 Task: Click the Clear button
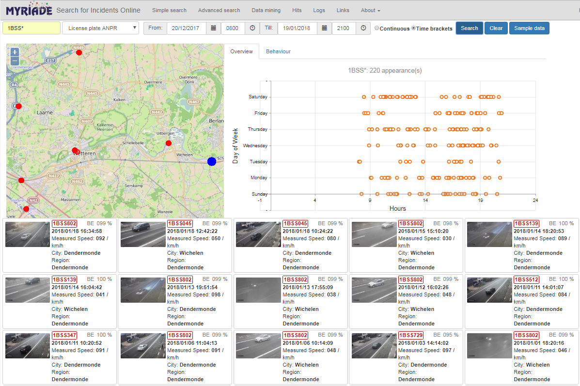[496, 28]
